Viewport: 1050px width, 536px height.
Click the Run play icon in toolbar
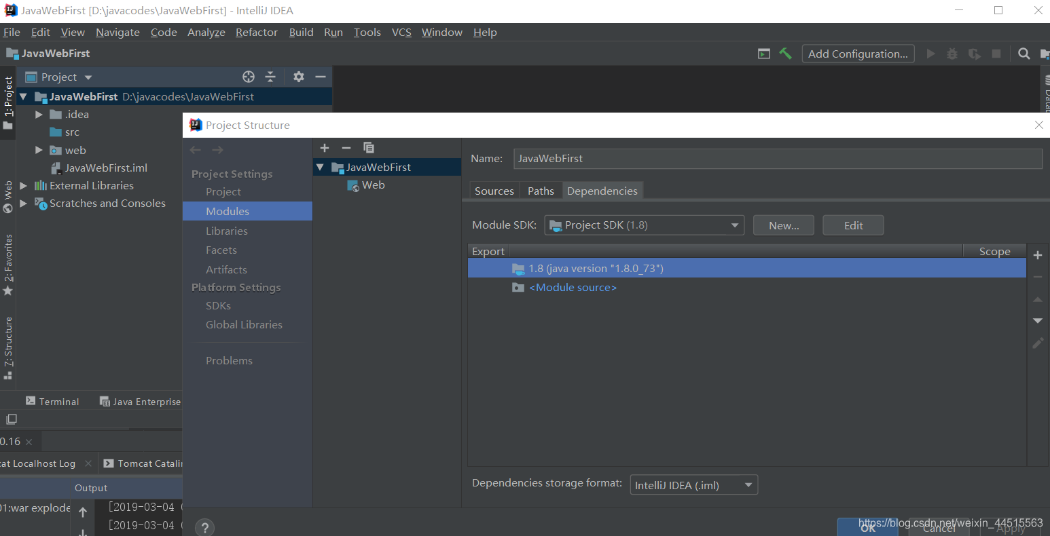point(930,54)
